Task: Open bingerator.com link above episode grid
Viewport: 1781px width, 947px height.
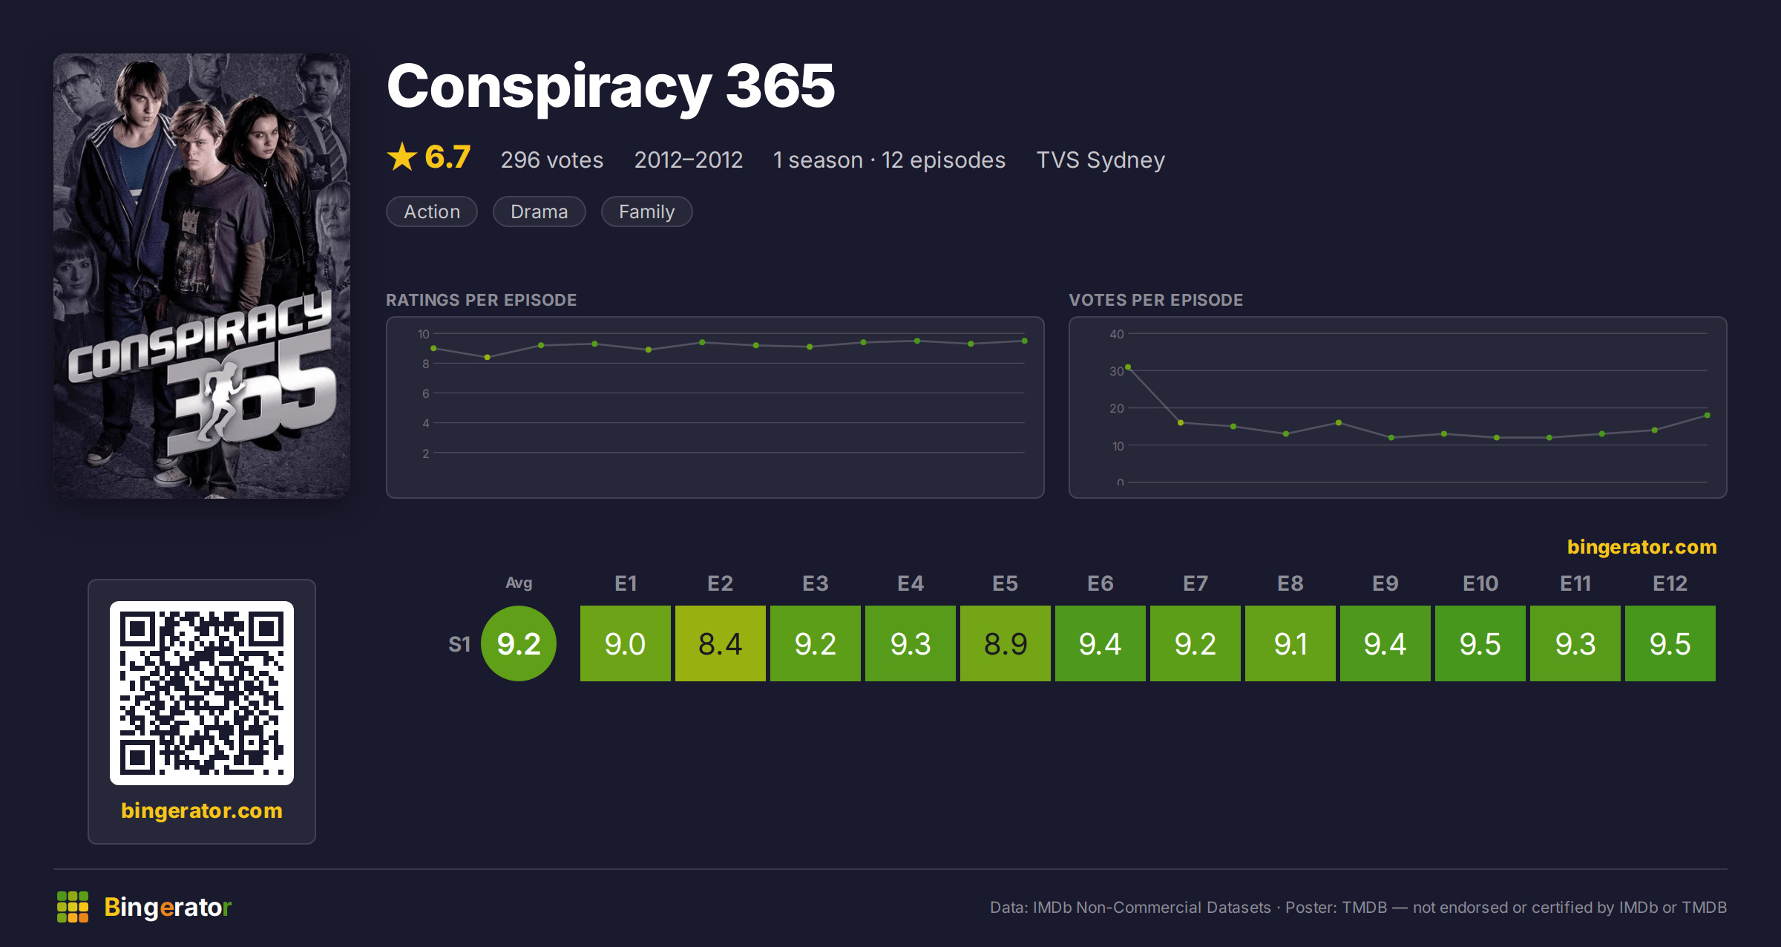Action: pos(1641,547)
